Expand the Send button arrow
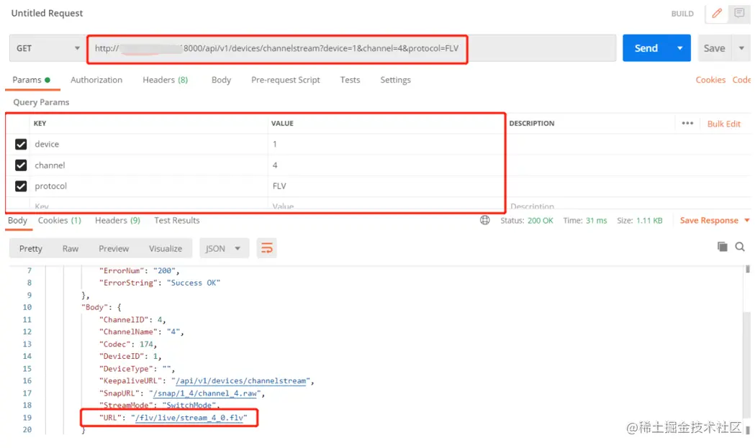This screenshot has height=448, width=755. (x=680, y=48)
